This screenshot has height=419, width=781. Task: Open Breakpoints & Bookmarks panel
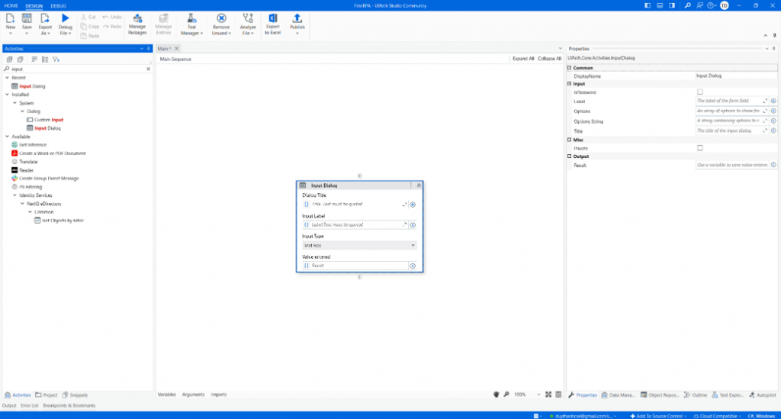(x=69, y=405)
